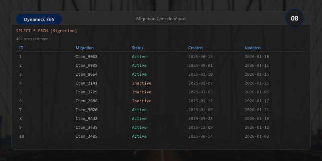Click updated date 2026-01-12

coord(257,127)
